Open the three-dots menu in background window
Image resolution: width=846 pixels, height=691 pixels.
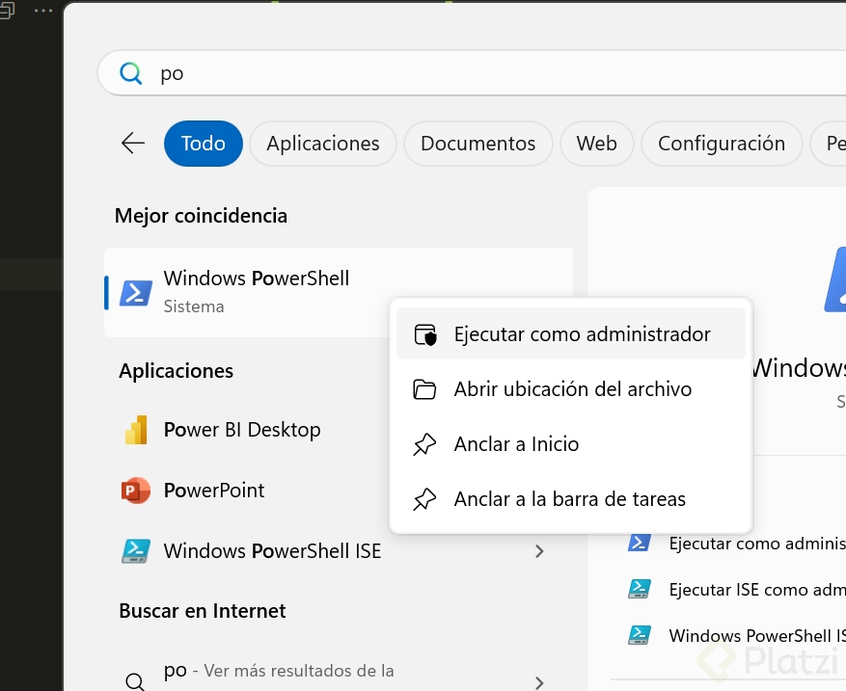pyautogui.click(x=43, y=11)
